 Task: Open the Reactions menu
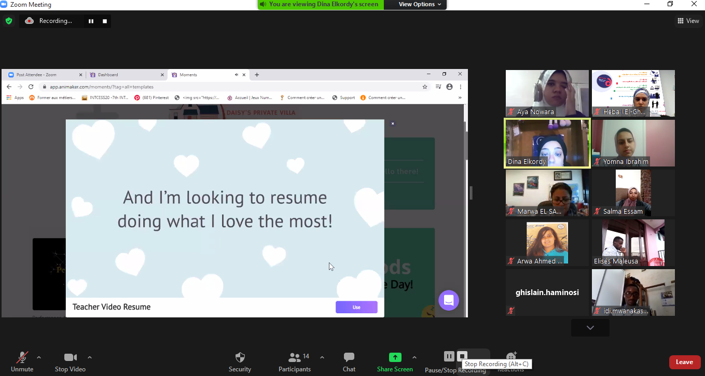pyautogui.click(x=511, y=357)
